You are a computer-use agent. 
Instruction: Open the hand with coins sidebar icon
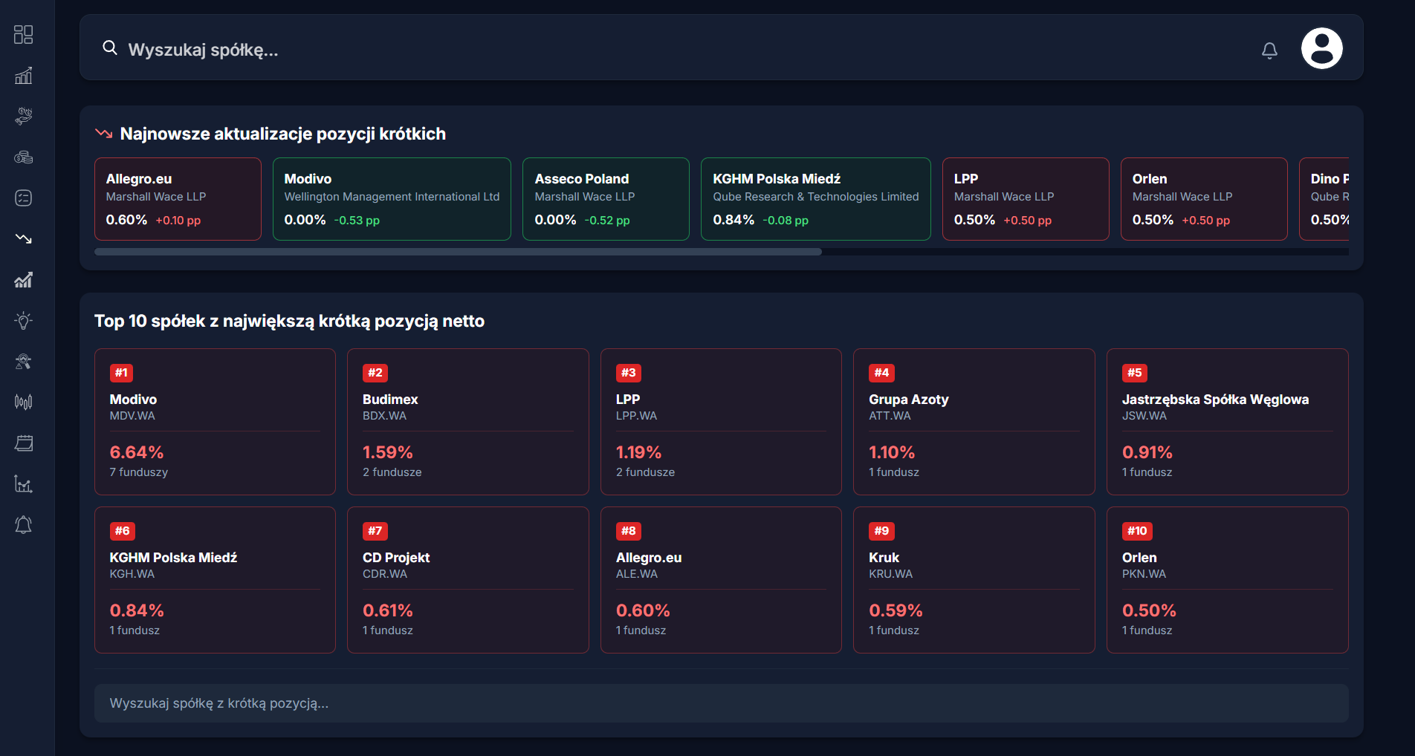tap(24, 116)
